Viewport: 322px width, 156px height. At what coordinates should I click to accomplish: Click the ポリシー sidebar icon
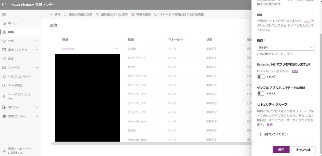coord(4,107)
